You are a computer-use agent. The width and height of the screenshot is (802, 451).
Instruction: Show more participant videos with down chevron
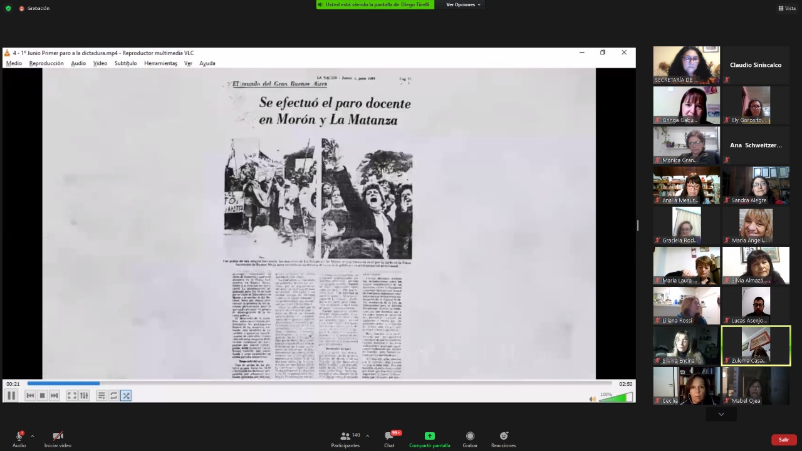(x=721, y=414)
